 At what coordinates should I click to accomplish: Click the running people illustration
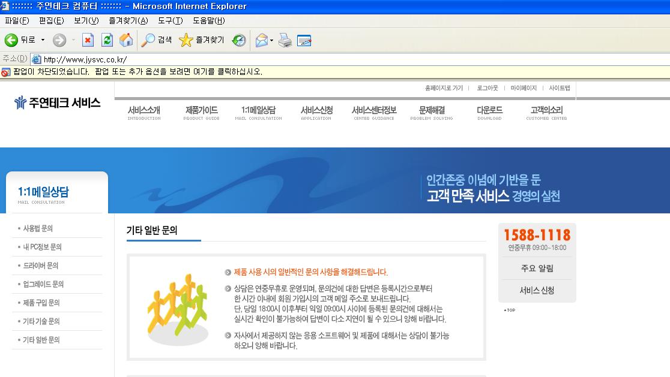pyautogui.click(x=177, y=309)
